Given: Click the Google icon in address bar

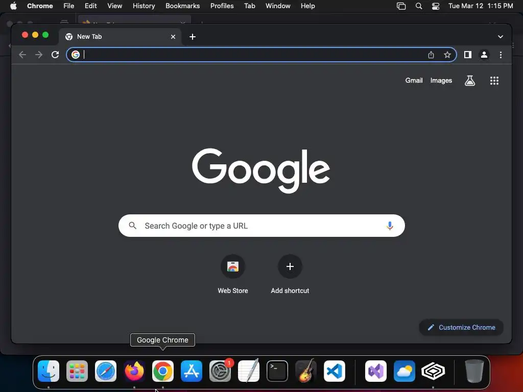Looking at the screenshot, I should [76, 55].
